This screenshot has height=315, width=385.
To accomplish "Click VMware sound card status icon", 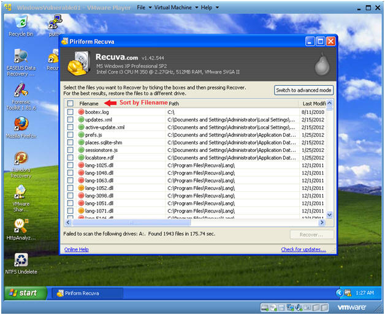I will pyautogui.click(x=299, y=307).
